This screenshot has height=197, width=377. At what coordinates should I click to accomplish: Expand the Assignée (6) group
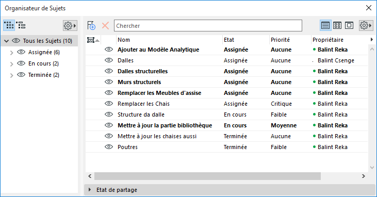11,53
